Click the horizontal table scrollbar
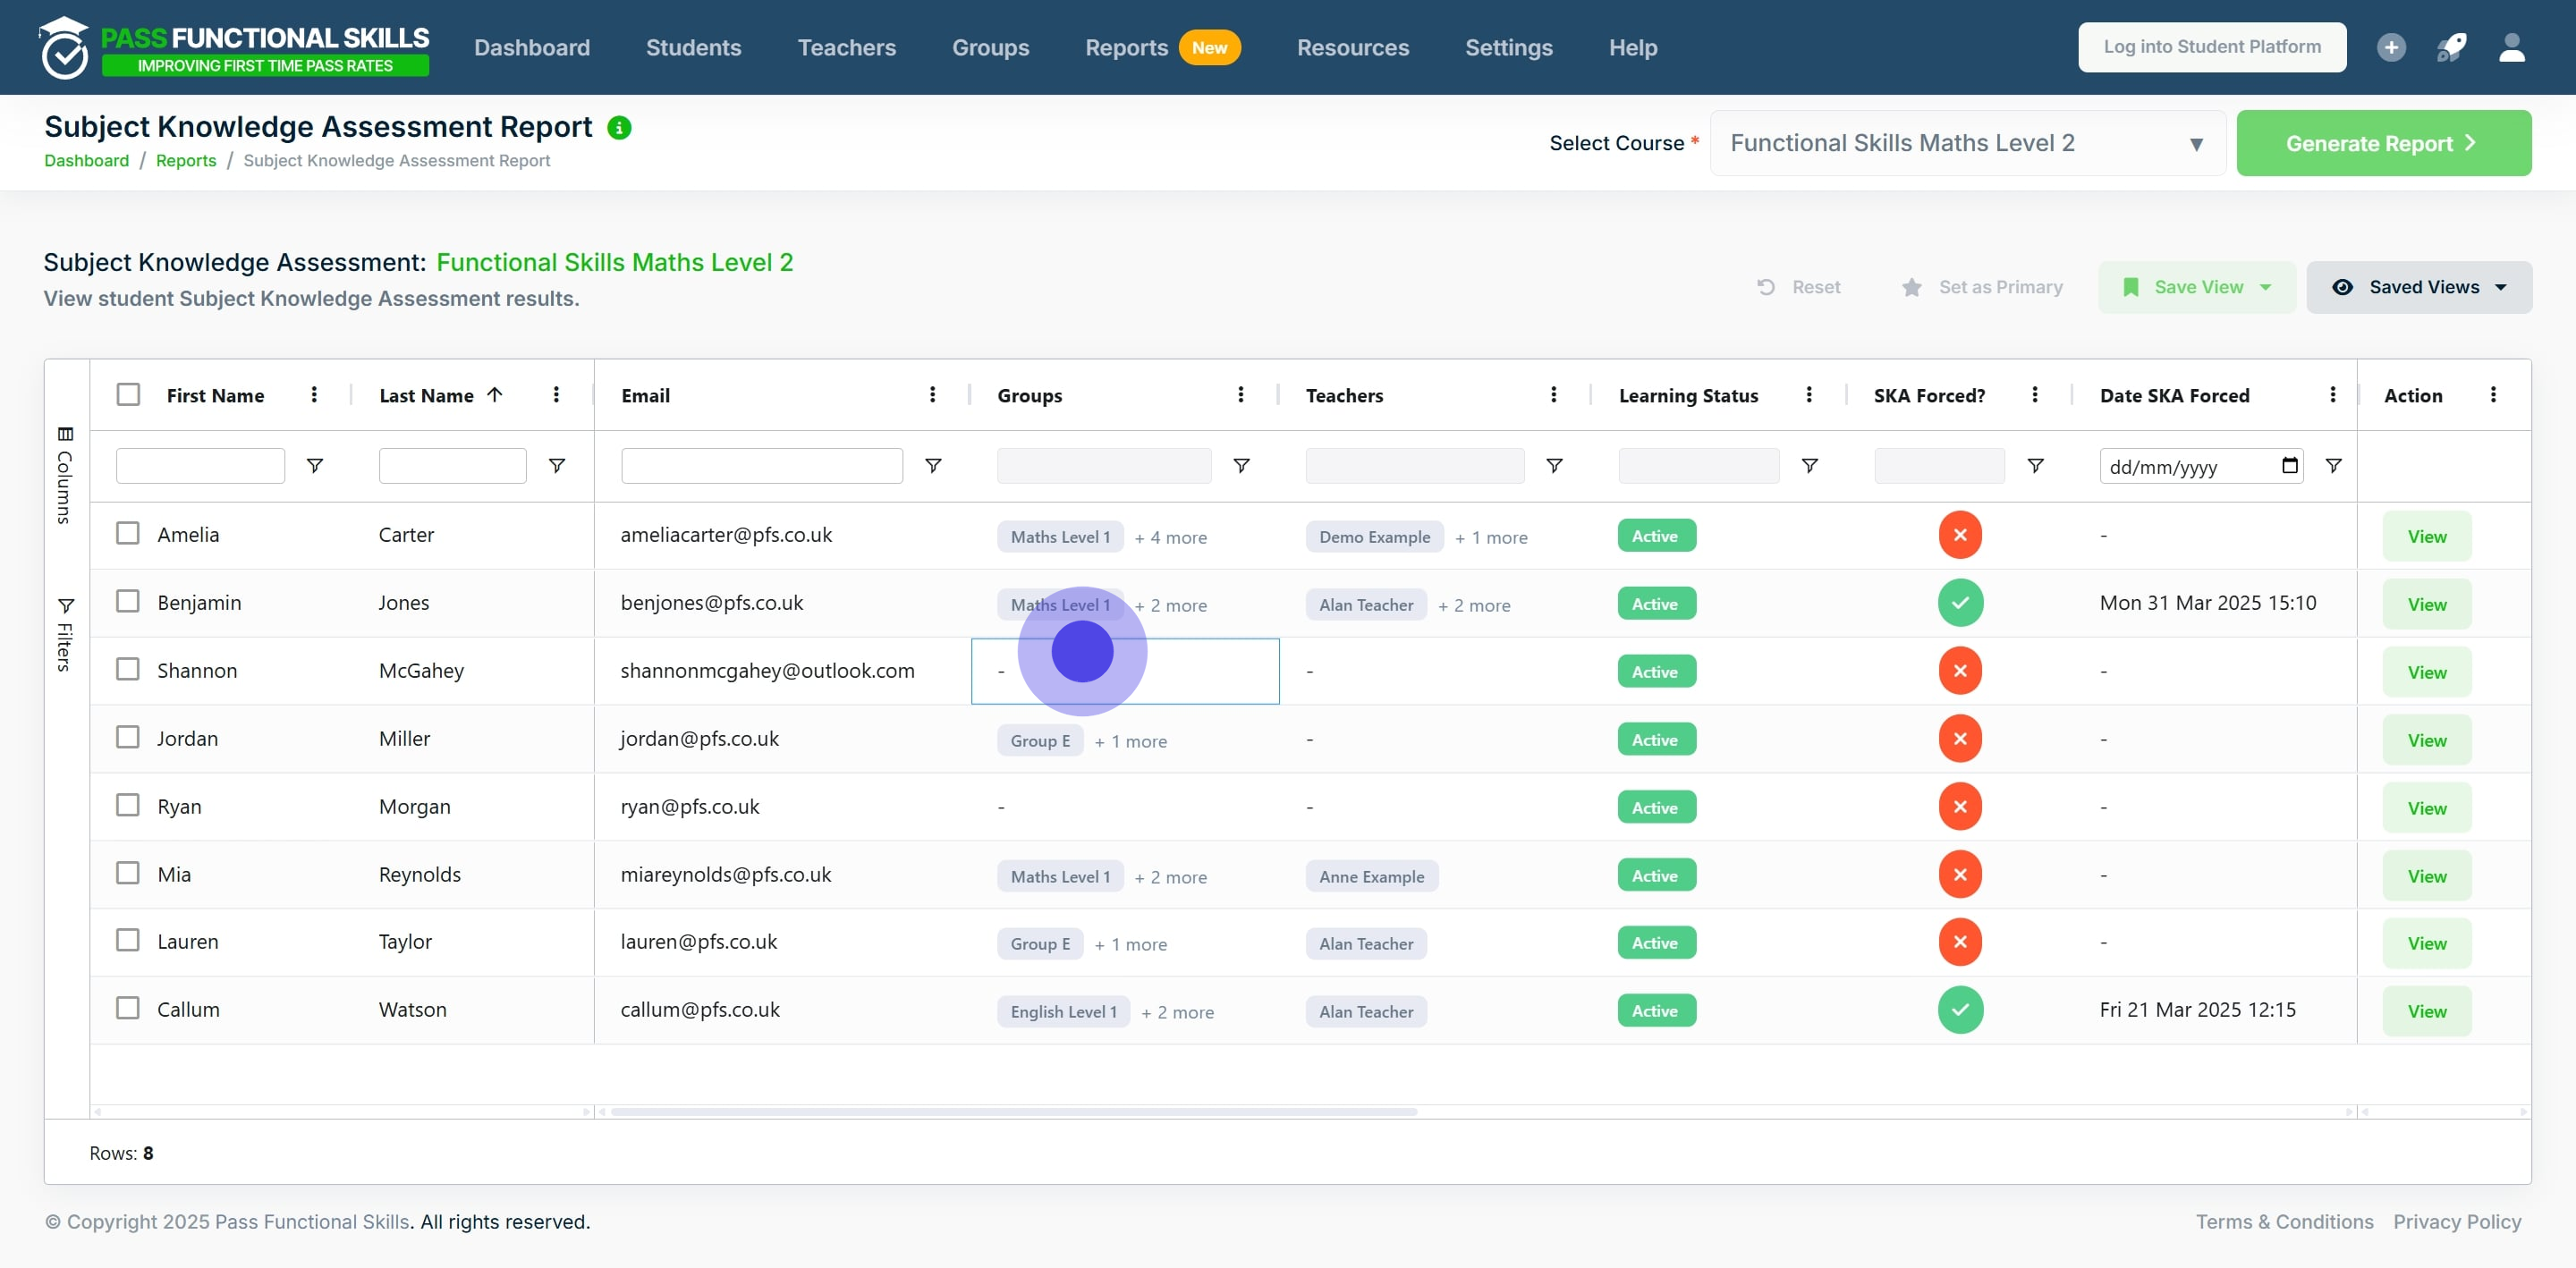2576x1268 pixels. coord(1013,1111)
